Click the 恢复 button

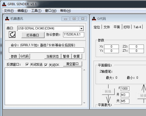tap(77, 56)
